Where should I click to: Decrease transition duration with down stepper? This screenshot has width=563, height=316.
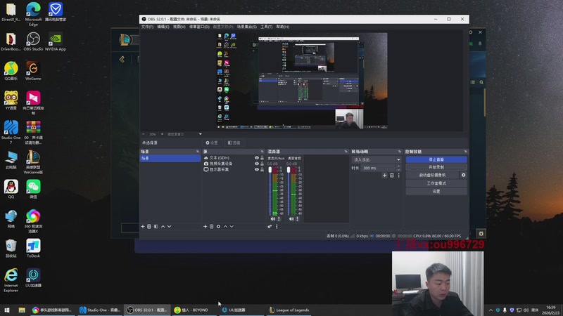(x=398, y=169)
